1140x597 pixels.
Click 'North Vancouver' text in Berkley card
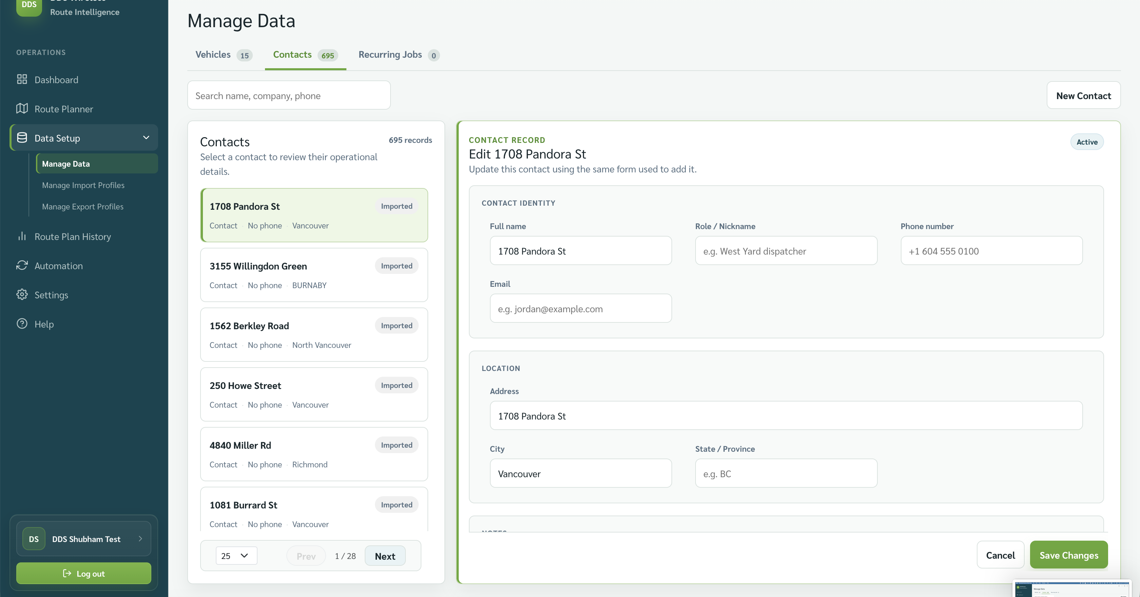(x=321, y=345)
